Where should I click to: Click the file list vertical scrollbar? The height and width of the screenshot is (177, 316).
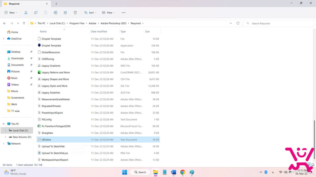314,139
